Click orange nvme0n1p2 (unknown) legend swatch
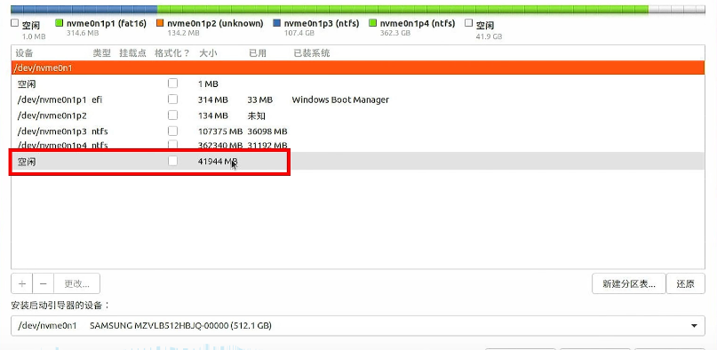The image size is (717, 350). coord(160,23)
